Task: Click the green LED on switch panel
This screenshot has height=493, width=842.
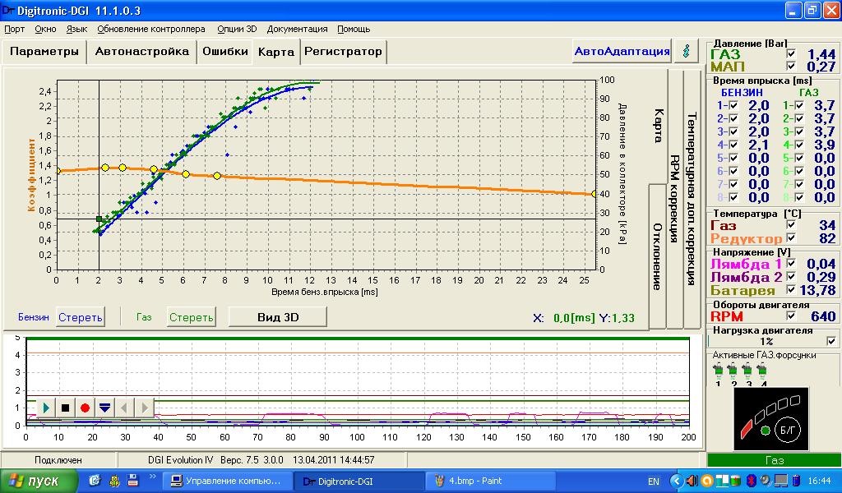Action: pos(766,431)
